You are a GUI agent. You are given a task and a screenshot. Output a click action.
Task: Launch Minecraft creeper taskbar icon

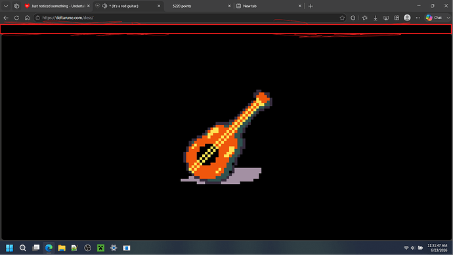click(100, 248)
